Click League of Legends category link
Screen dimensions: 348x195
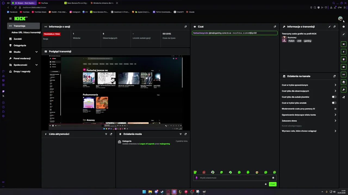point(147,144)
